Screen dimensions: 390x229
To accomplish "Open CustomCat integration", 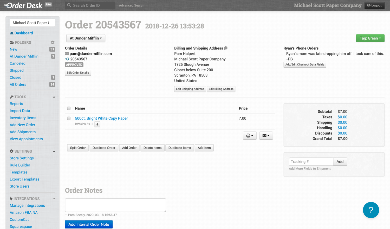I will point(19,219).
